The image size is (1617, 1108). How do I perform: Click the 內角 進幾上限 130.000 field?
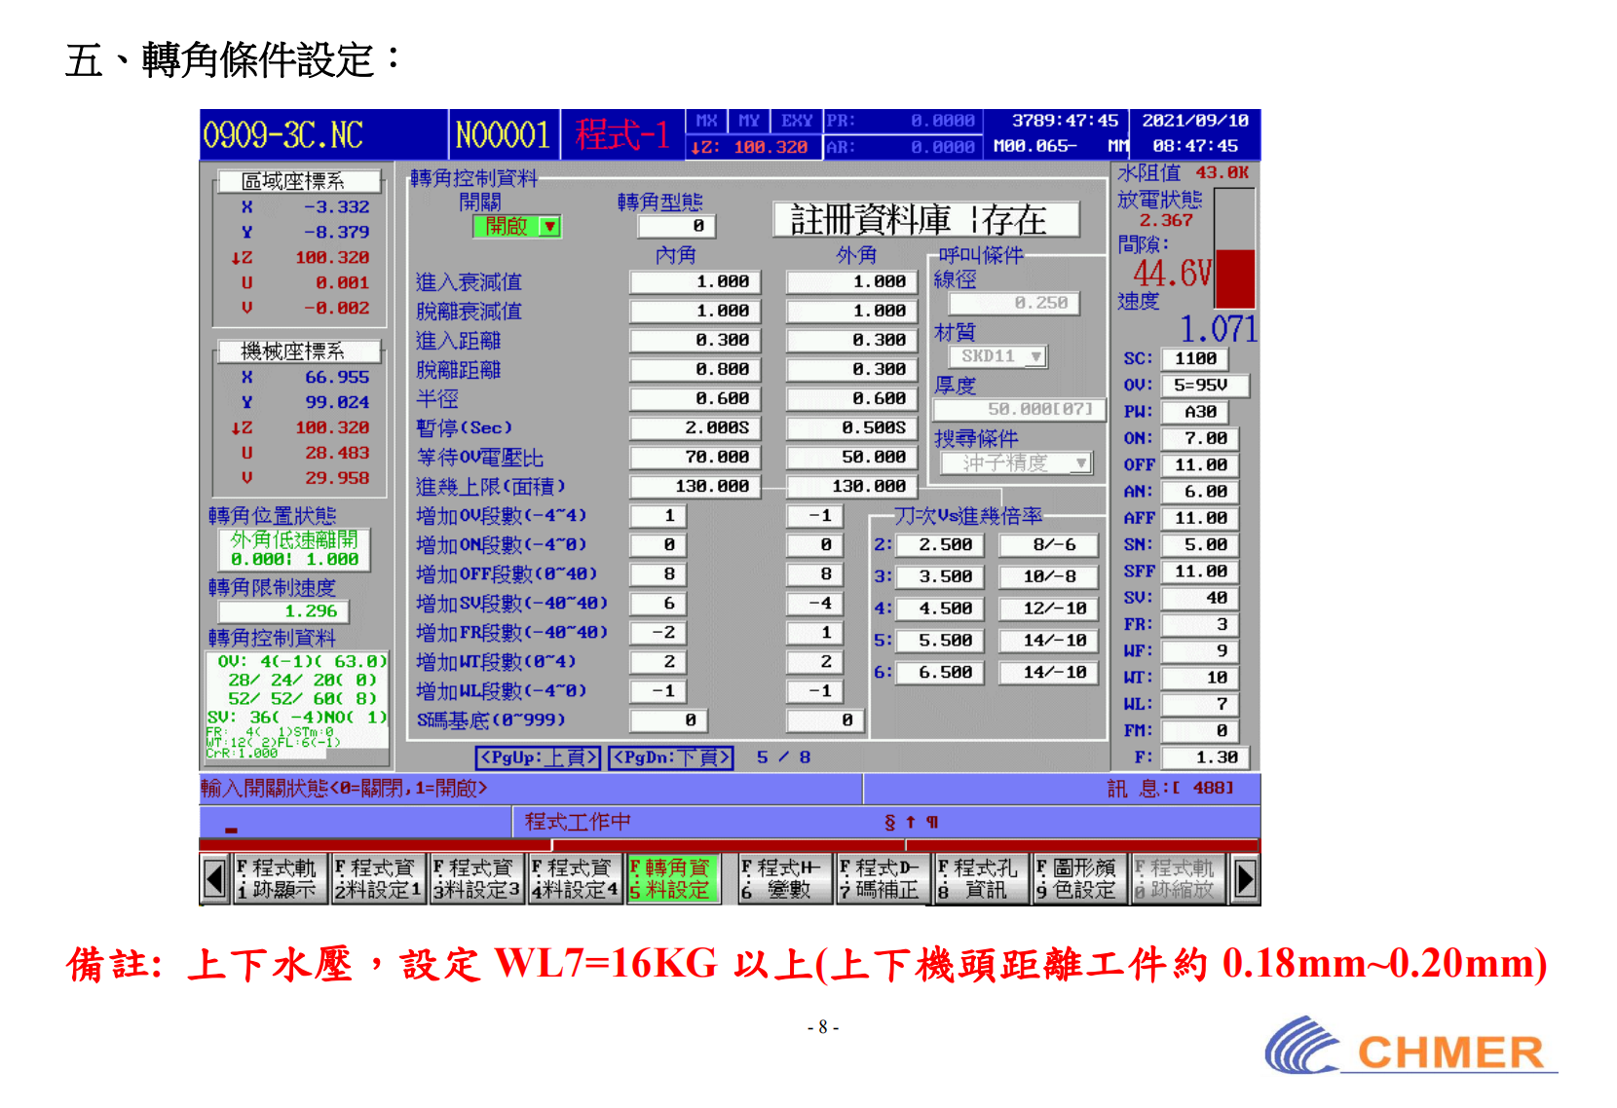pyautogui.click(x=695, y=487)
